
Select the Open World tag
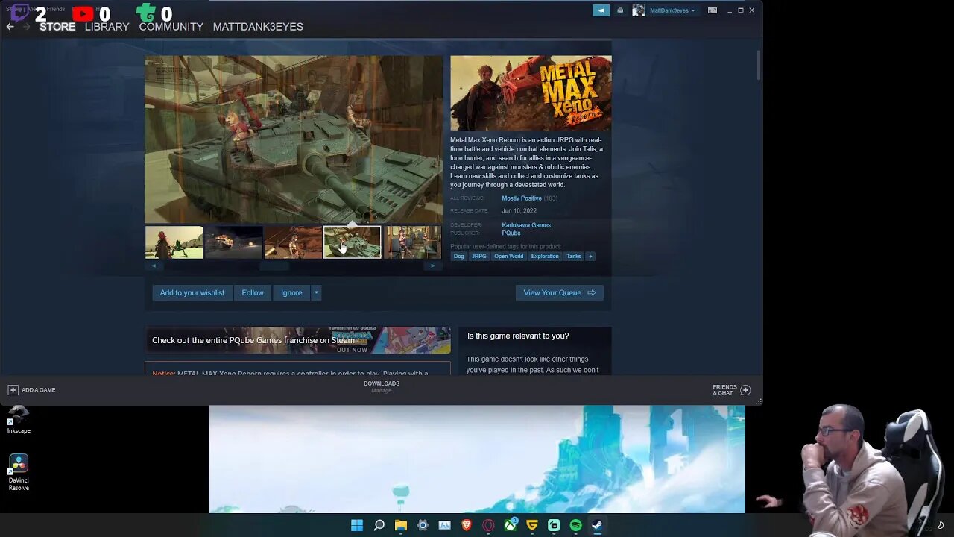(x=508, y=256)
